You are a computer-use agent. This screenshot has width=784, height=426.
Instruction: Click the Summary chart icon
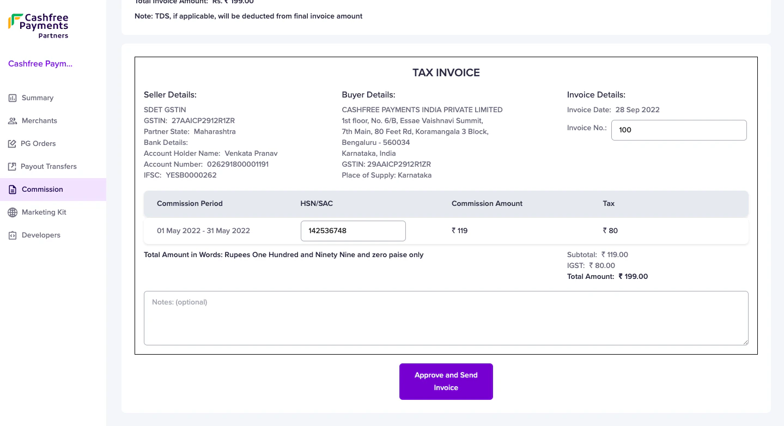[13, 98]
